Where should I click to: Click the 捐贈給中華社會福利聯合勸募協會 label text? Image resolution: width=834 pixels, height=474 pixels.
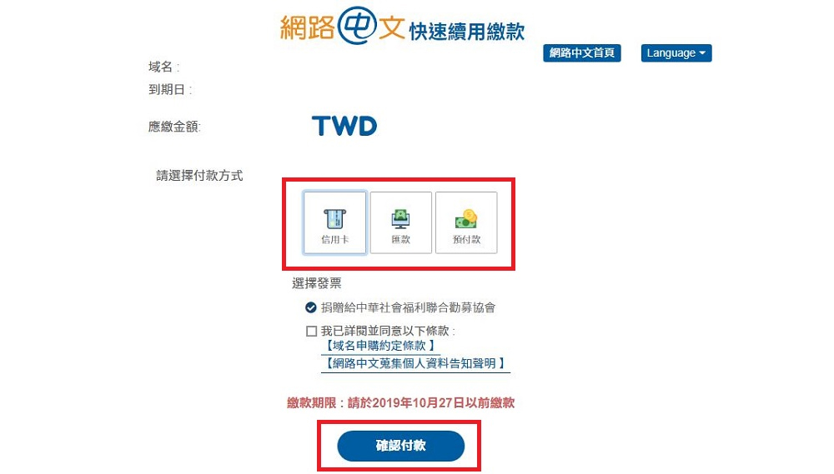click(408, 307)
